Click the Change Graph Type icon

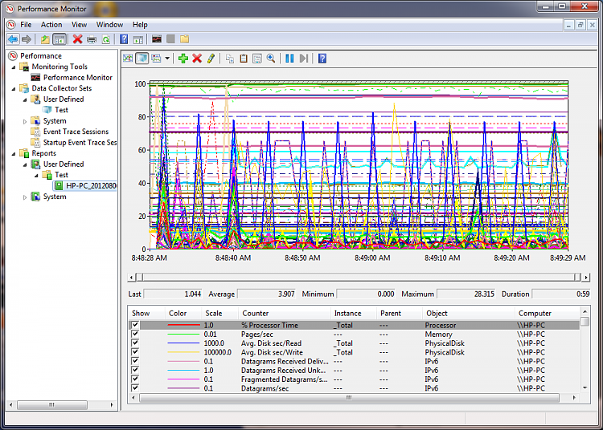coord(156,59)
